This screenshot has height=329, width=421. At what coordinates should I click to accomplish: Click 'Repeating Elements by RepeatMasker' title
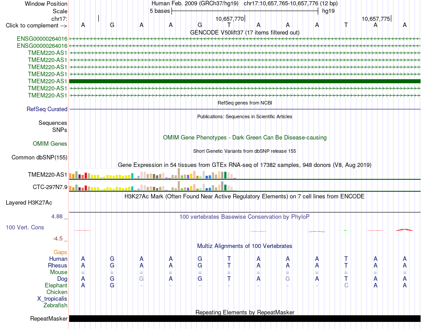[x=245, y=312]
